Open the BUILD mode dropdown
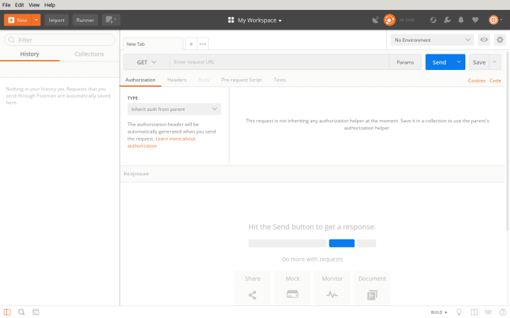 438,312
